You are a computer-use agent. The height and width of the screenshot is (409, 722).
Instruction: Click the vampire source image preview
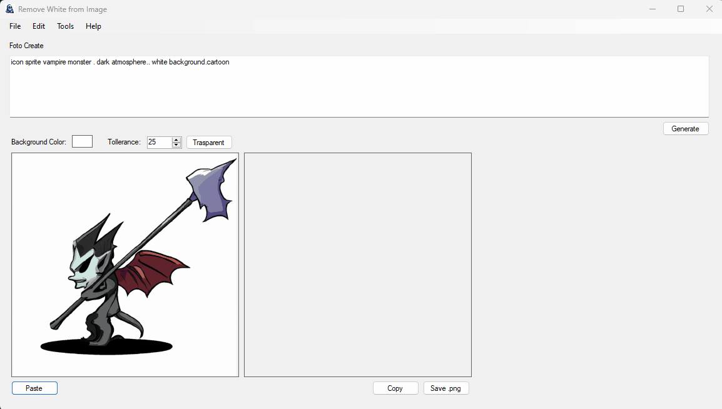[125, 265]
